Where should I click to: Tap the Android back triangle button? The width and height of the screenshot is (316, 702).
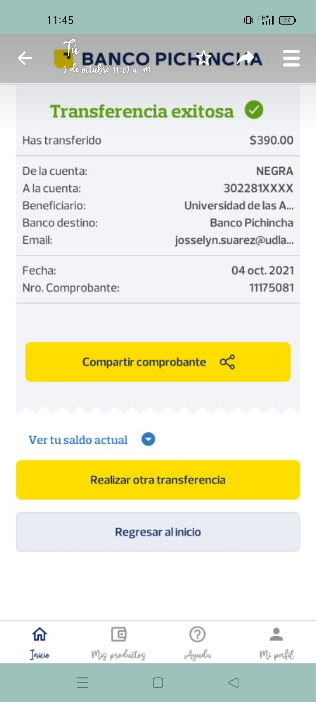[x=233, y=683]
